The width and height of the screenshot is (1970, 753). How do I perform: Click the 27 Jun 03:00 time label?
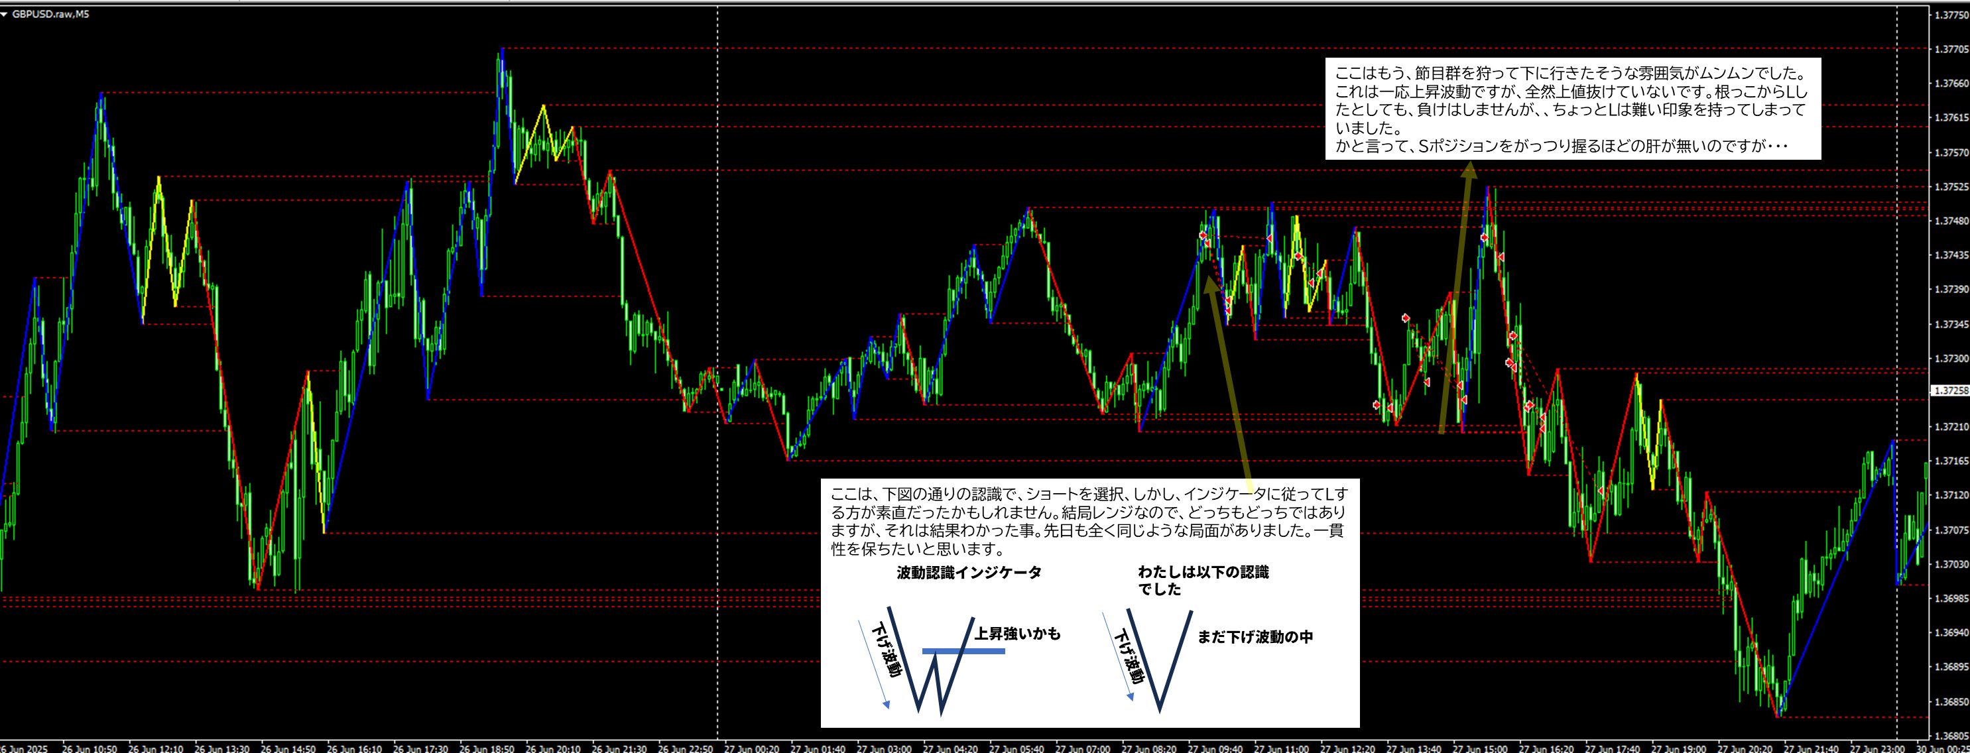coord(884,748)
